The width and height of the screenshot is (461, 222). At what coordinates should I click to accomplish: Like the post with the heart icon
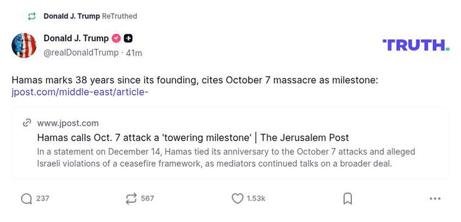pyautogui.click(x=237, y=198)
